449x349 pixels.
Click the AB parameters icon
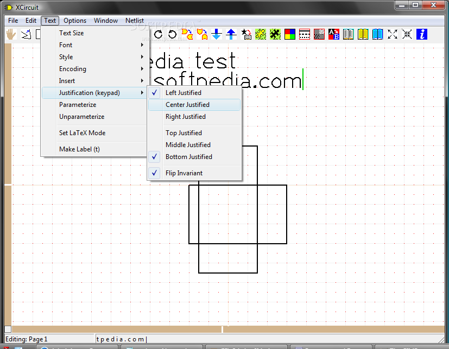[333, 34]
